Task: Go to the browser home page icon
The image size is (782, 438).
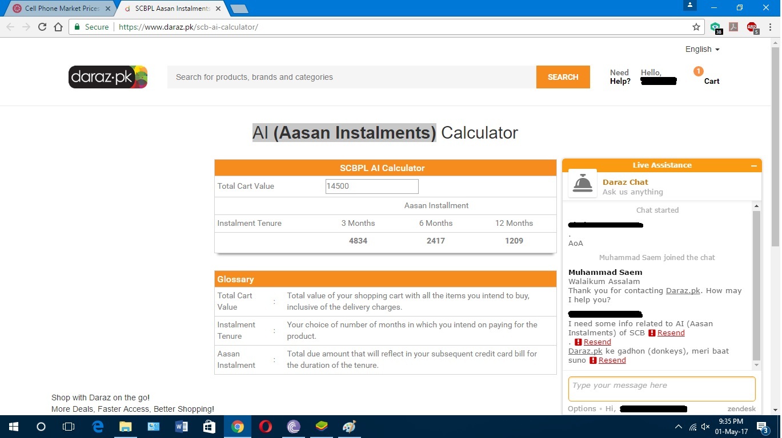Action: pyautogui.click(x=58, y=27)
